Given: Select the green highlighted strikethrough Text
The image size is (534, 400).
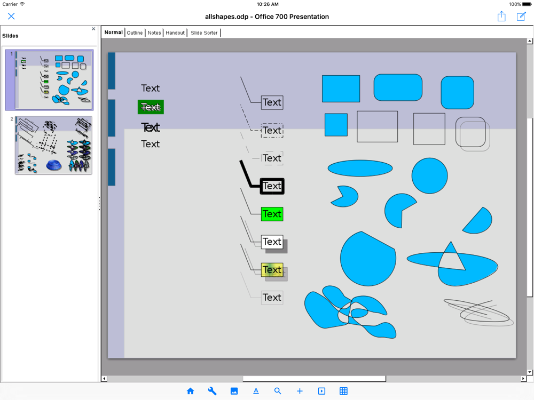Looking at the screenshot, I should [x=151, y=107].
